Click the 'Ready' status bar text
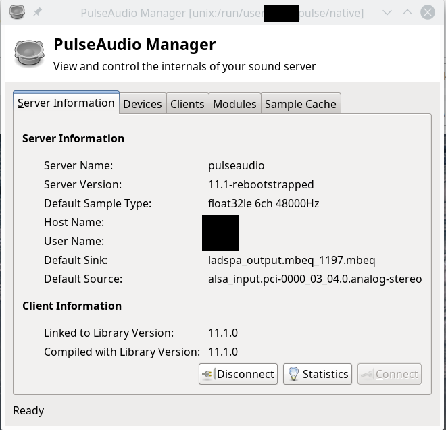Viewport: 446px width, 430px height. click(x=28, y=410)
